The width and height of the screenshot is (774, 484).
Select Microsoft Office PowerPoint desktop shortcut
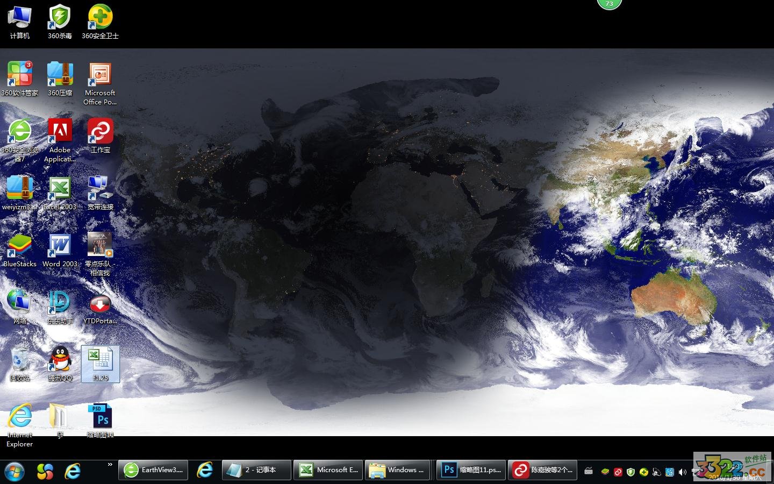click(x=100, y=83)
